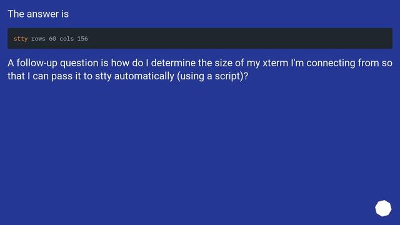Click the word answer in the heading
Screen dimensions: 400x225
[42, 14]
